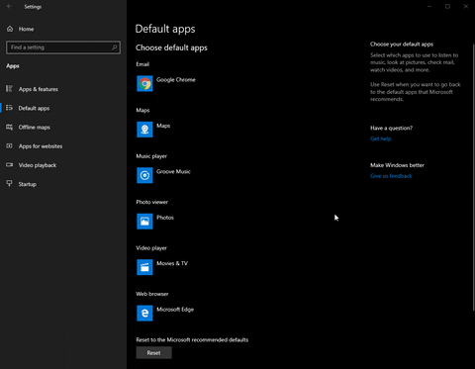The image size is (475, 369).
Task: Click the Google Chrome icon under Email
Action: [x=144, y=83]
